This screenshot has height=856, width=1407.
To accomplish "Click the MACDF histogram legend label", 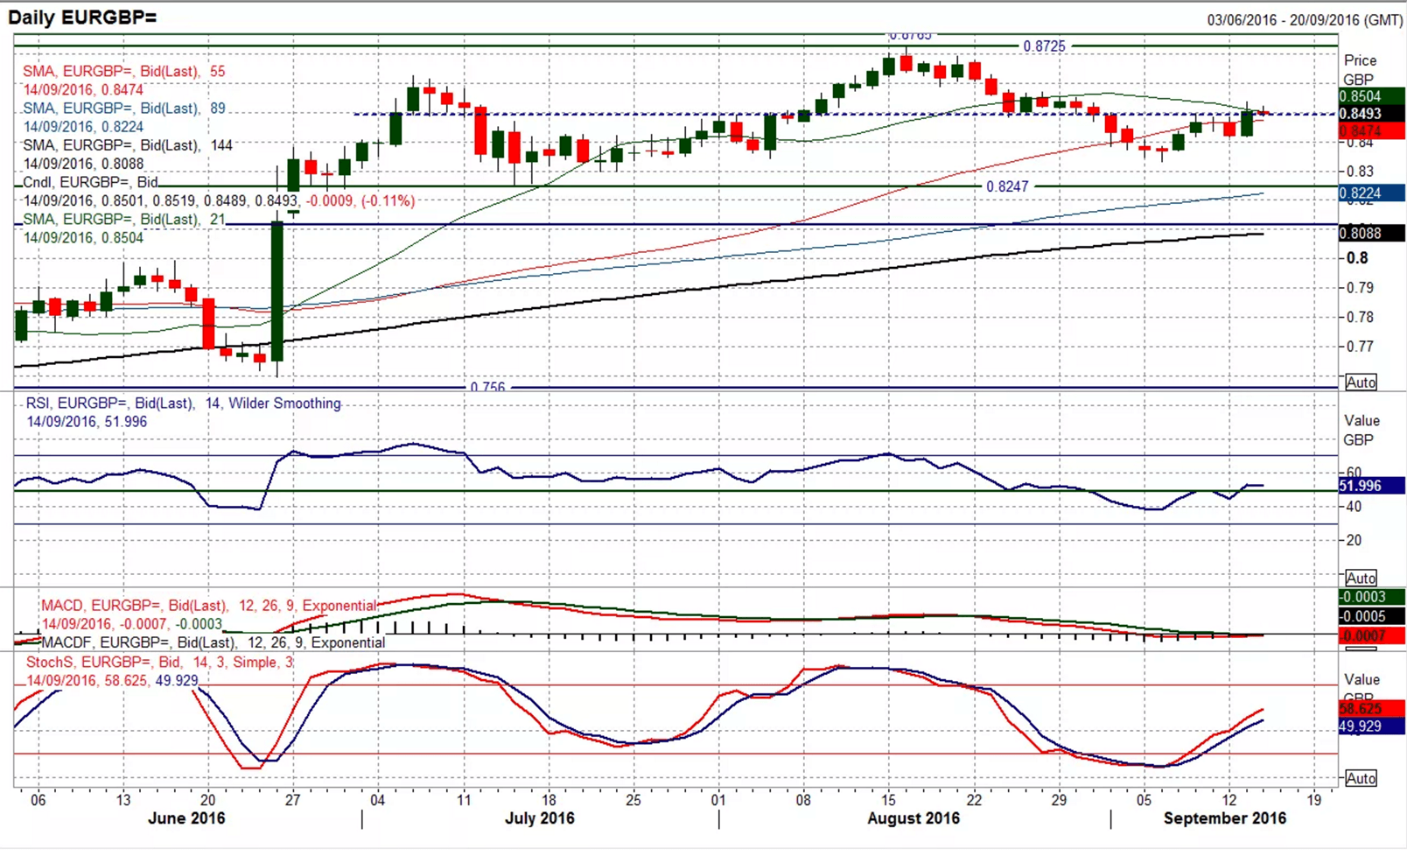I will coord(213,642).
